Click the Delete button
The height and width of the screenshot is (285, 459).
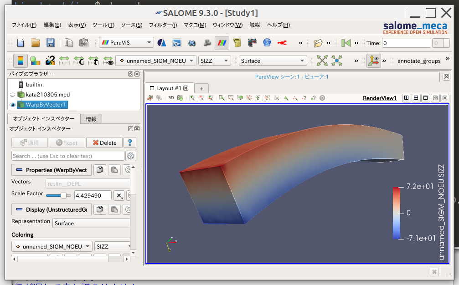click(x=104, y=142)
